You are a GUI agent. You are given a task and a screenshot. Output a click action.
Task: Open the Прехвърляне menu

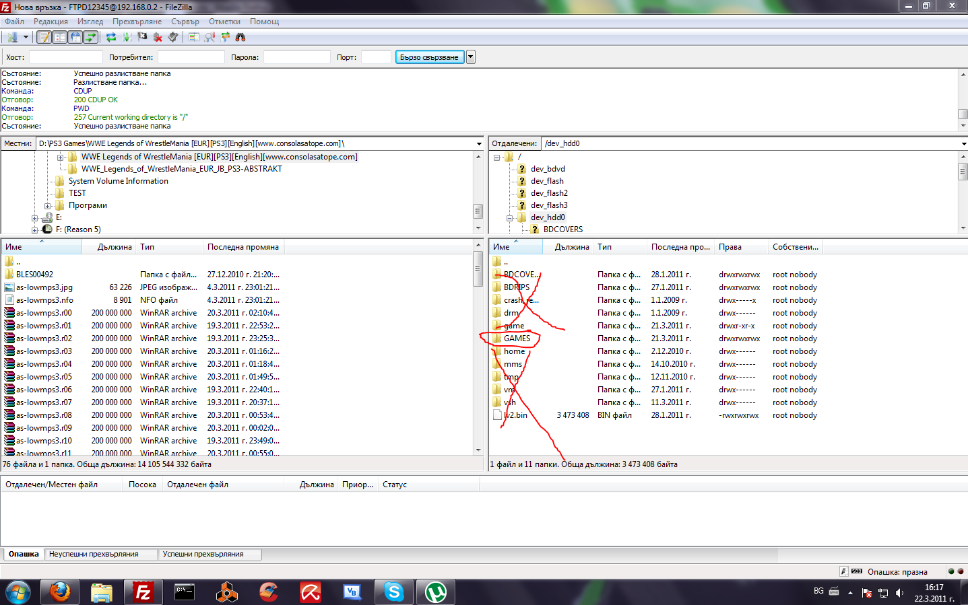137,22
